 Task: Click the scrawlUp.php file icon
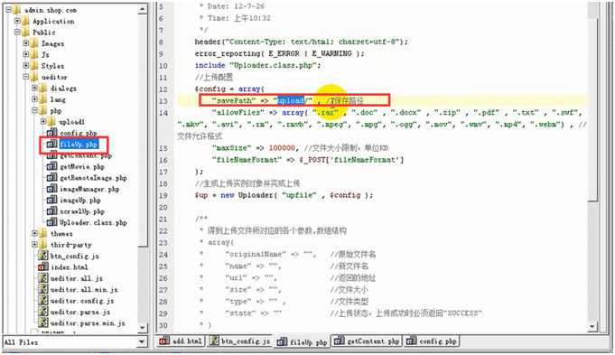[x=51, y=211]
